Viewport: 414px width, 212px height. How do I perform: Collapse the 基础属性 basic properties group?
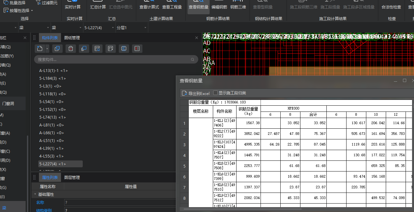pos(35,194)
